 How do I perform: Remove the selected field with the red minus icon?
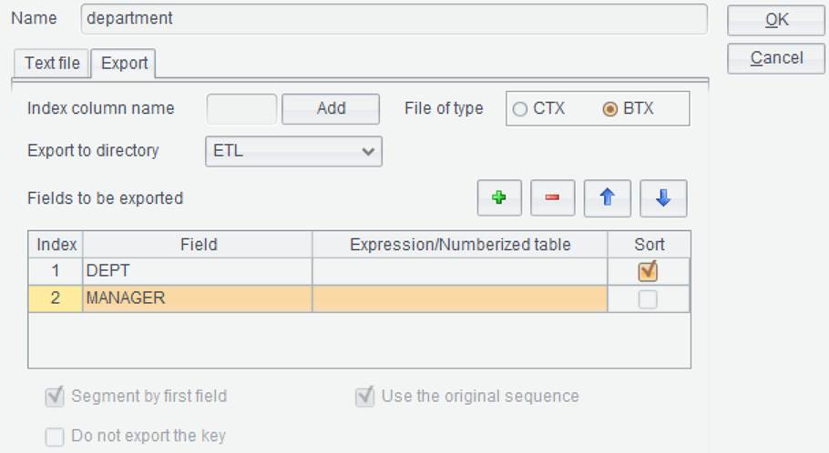tap(552, 198)
